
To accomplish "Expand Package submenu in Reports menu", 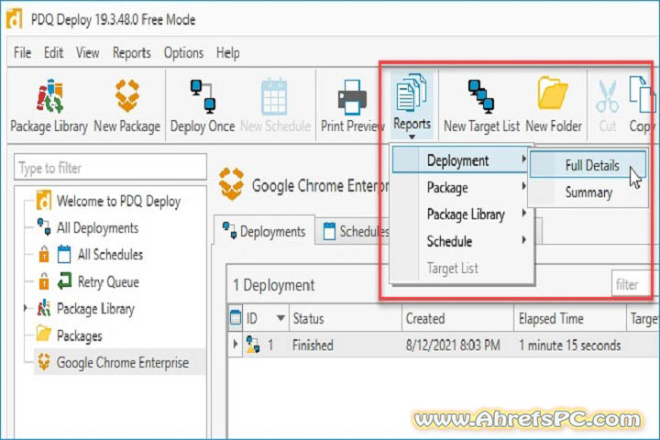I will [x=464, y=187].
